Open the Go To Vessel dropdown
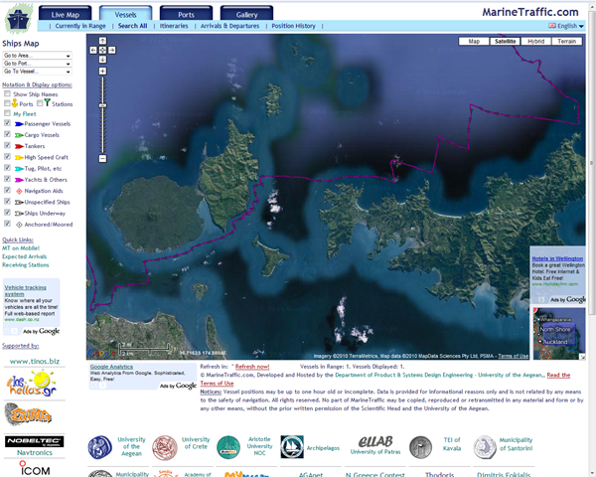596x477 pixels. pyautogui.click(x=37, y=72)
